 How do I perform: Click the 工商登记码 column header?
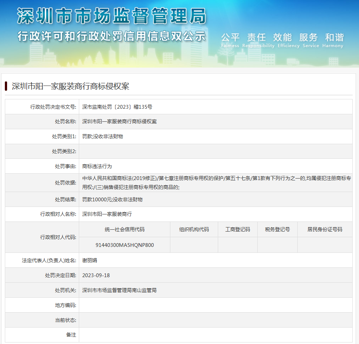click(238, 229)
